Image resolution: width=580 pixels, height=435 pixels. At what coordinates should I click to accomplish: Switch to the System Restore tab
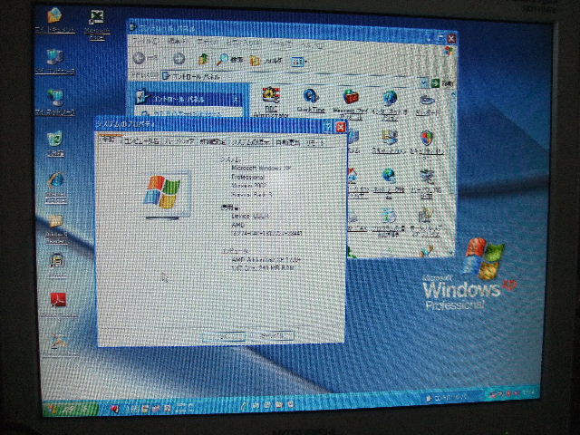251,142
